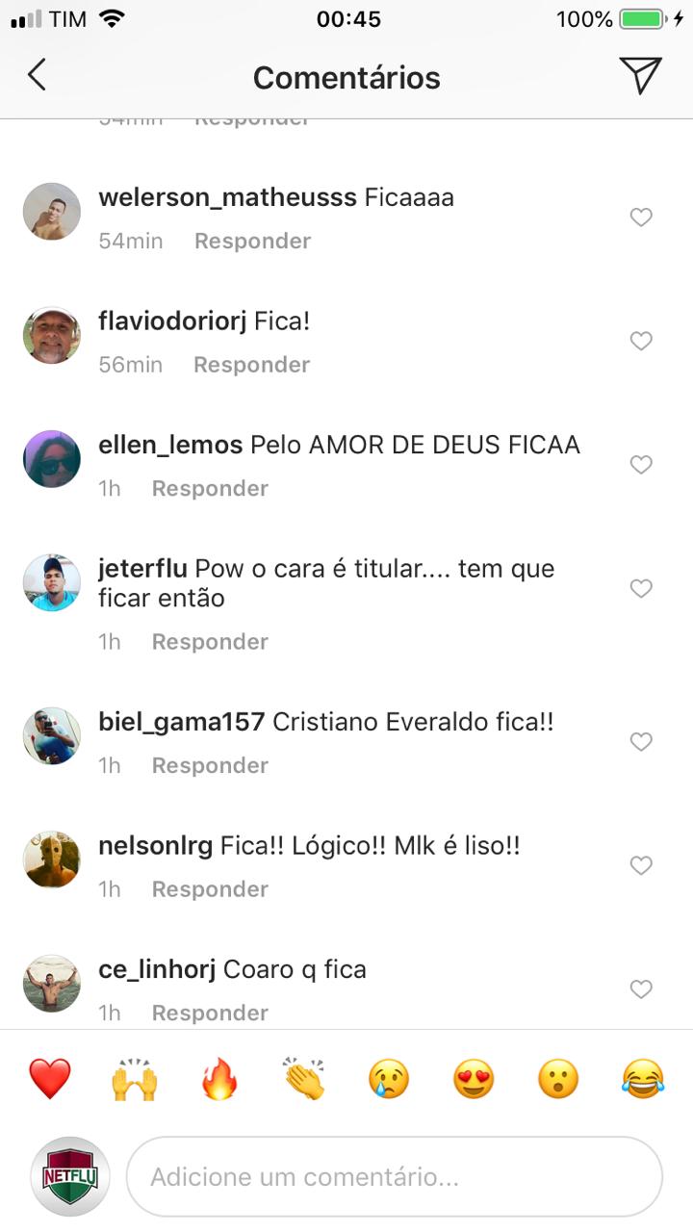Like ellen_lemos's comment with the heart

641,465
